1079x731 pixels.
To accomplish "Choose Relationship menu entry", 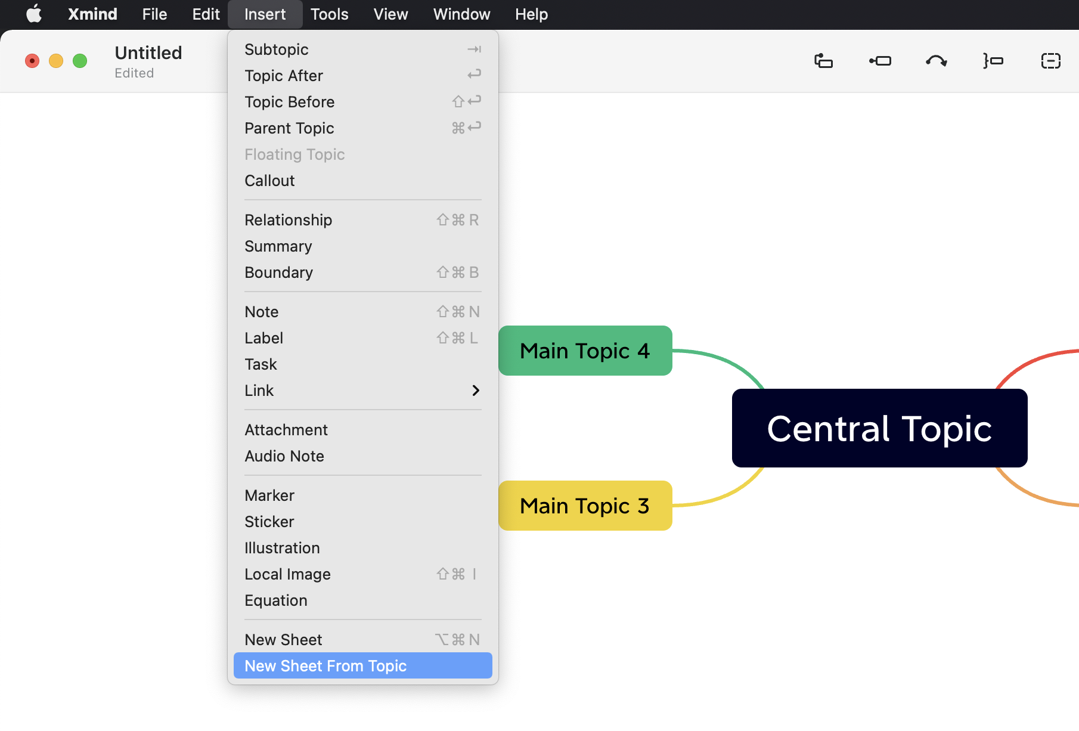I will [363, 220].
